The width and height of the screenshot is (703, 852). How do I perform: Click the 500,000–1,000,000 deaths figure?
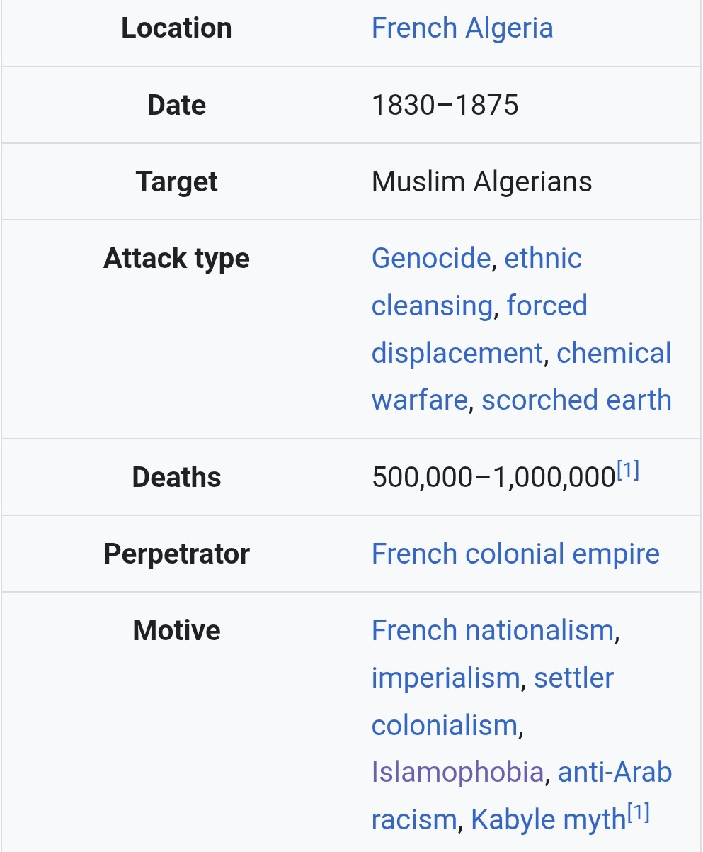(493, 477)
